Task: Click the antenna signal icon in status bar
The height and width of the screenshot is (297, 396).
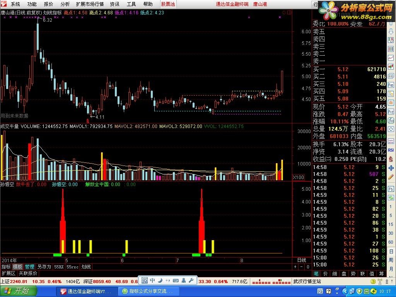Action: (380, 282)
